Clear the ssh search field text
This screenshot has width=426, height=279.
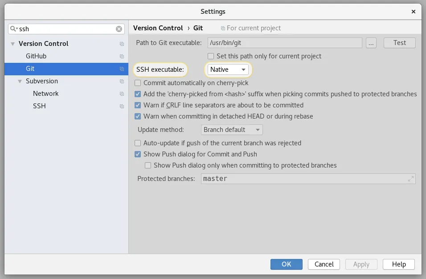pyautogui.click(x=119, y=29)
